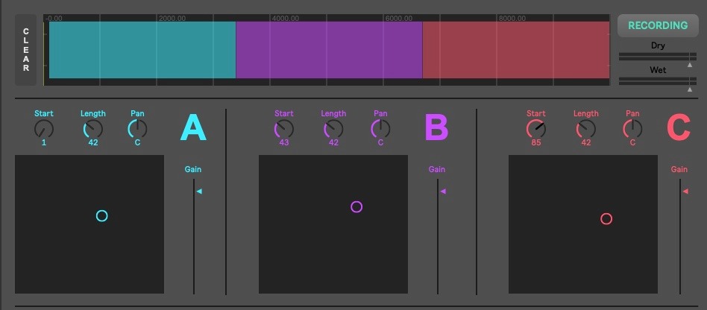Click the Length knob in section A
707x310 pixels.
tap(93, 129)
